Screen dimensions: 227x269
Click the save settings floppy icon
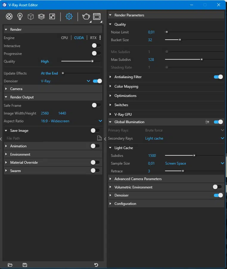point(25,265)
